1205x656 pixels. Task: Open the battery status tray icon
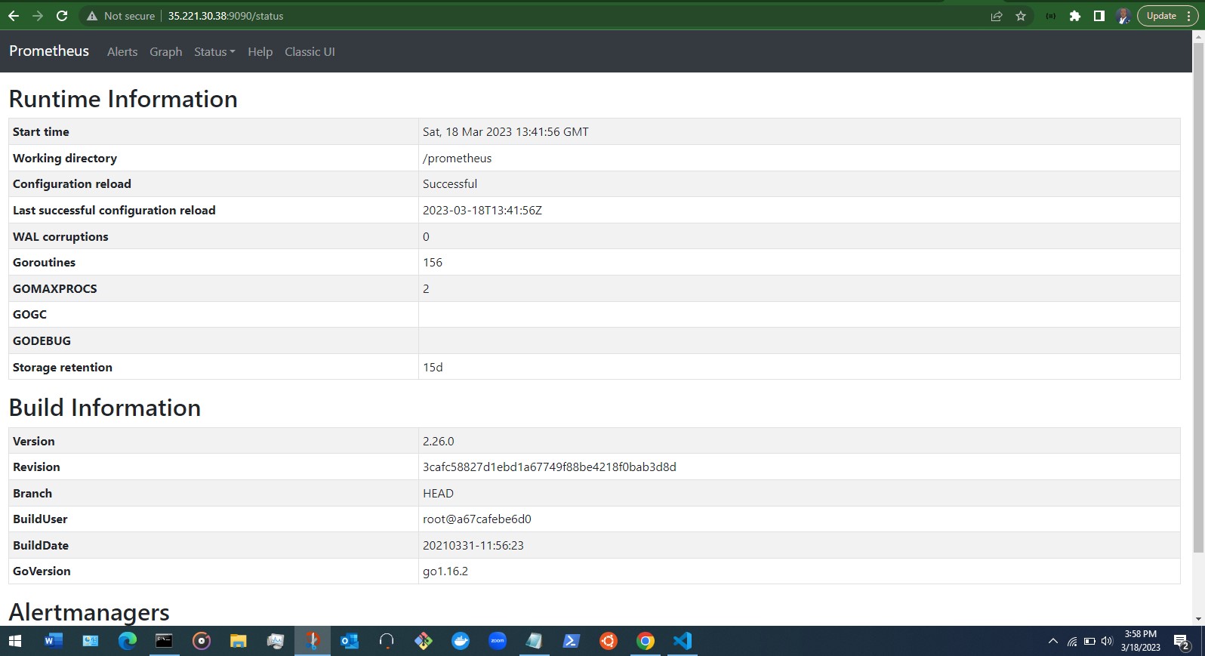tap(1089, 641)
